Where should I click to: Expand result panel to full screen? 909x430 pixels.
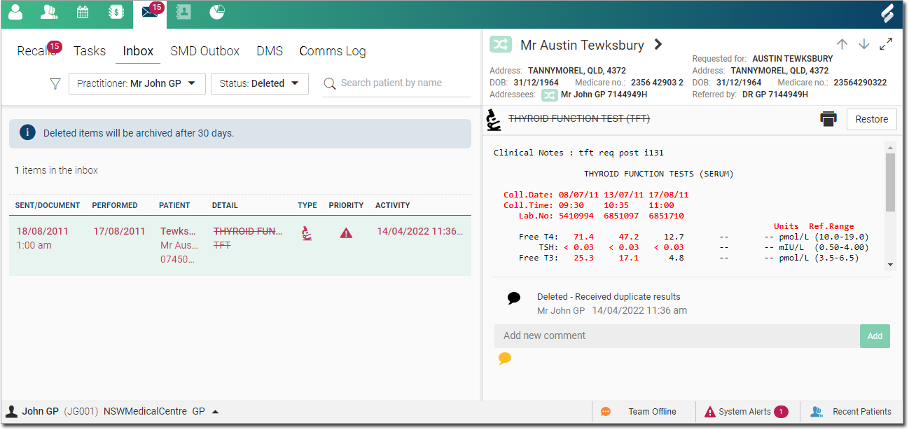click(x=886, y=44)
